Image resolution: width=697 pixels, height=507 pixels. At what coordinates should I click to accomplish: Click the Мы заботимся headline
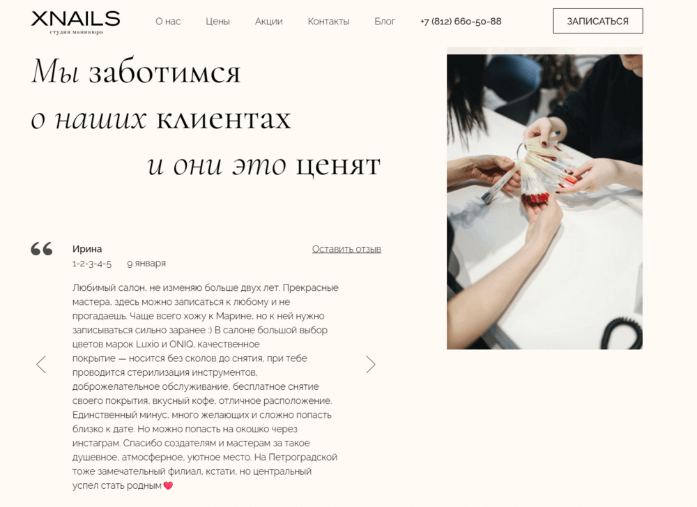click(x=136, y=72)
